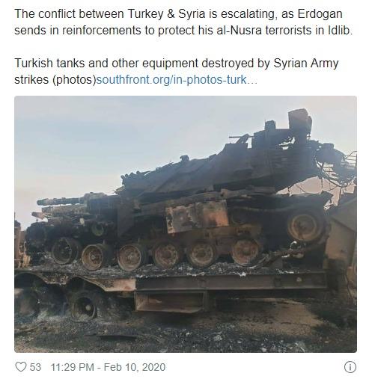
Task: Click the first paragraph about Turkey & Syria
Action: coord(183,22)
